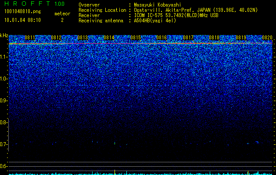
Task: Click the ICOM IC-575 receiver text
Action: click(176, 15)
